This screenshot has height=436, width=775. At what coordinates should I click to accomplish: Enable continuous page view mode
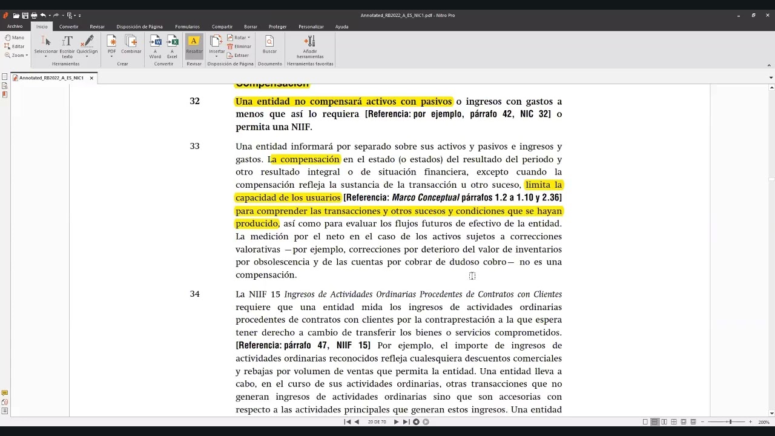(x=655, y=421)
